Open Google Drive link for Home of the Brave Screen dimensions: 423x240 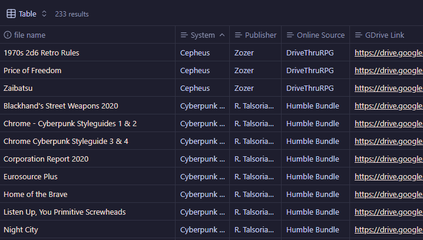[x=388, y=195]
